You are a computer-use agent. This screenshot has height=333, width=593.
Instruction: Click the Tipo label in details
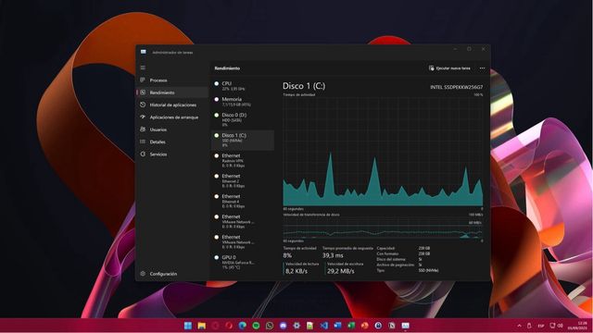click(381, 270)
